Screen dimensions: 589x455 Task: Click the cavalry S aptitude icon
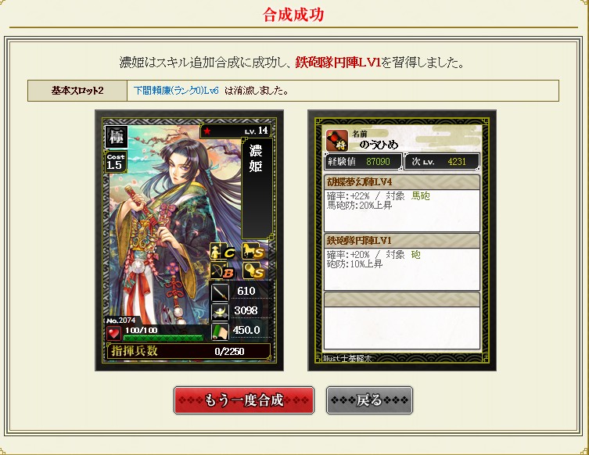(253, 252)
